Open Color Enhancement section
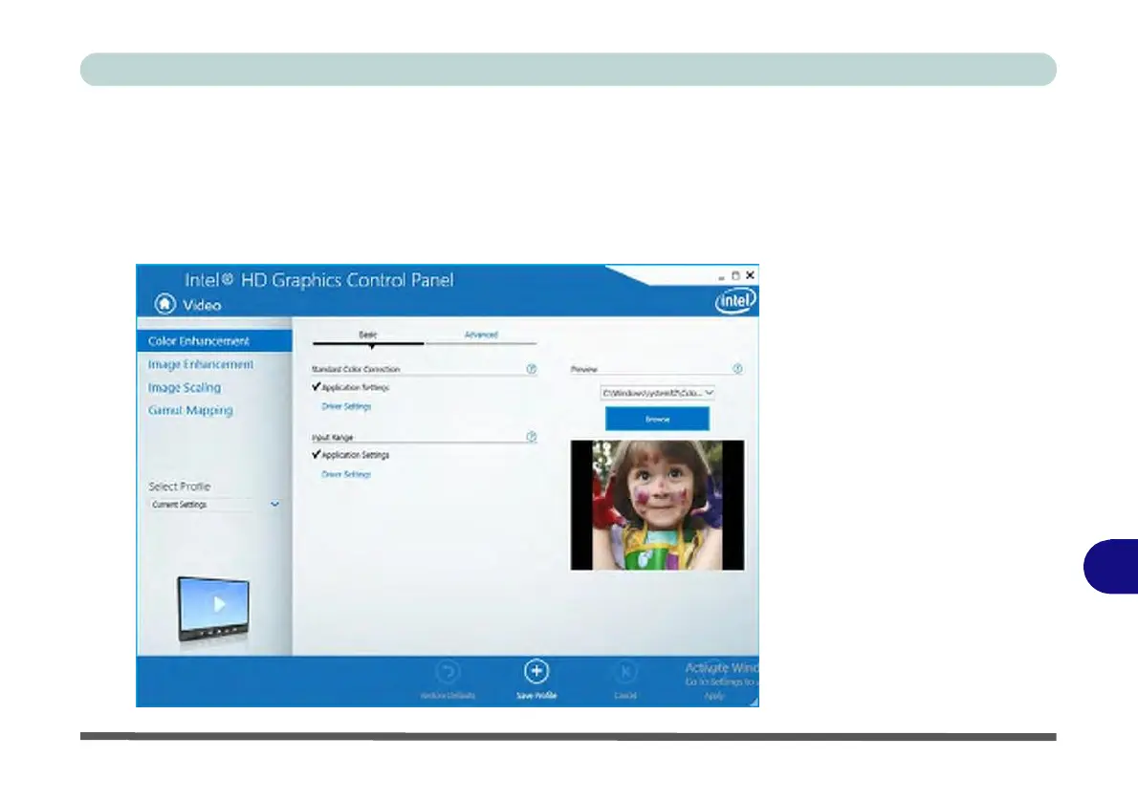Image resolution: width=1138 pixels, height=801 pixels. (215, 341)
